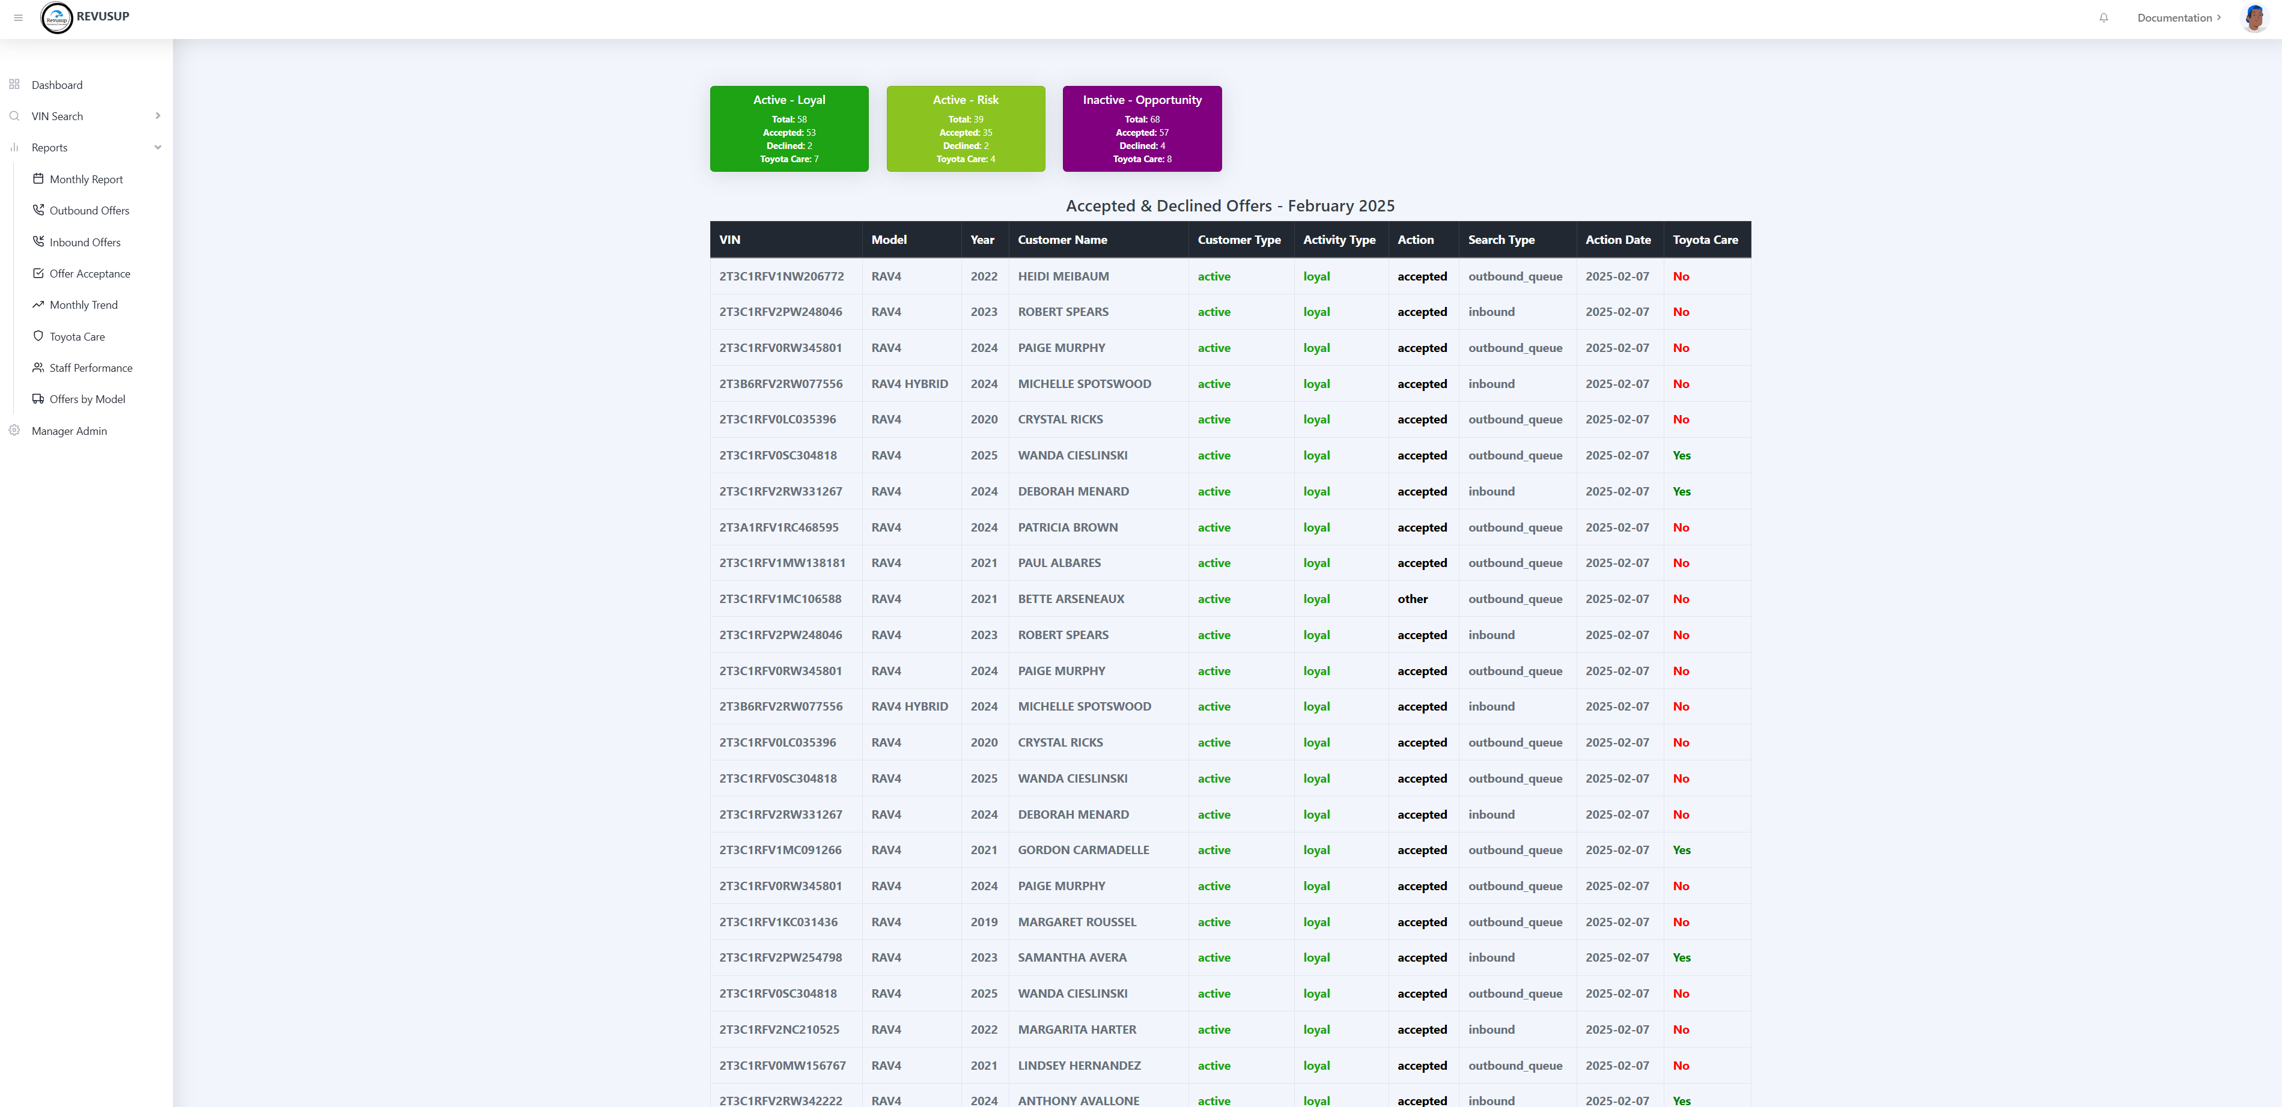Viewport: 2282px width, 1107px height.
Task: Click the Active - Loyal summary card
Action: [788, 129]
